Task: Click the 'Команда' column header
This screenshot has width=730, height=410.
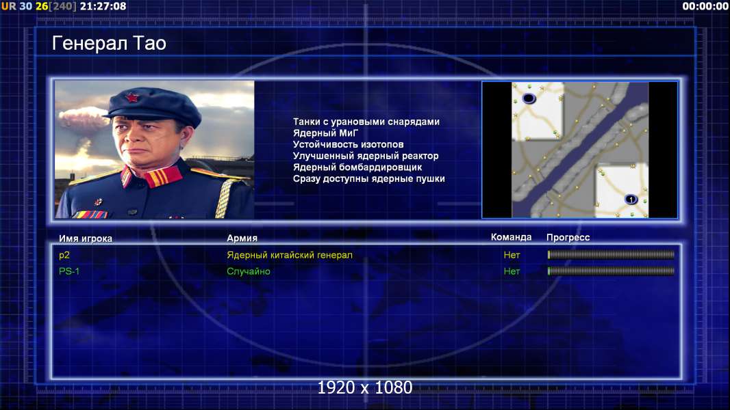Action: pyautogui.click(x=511, y=237)
